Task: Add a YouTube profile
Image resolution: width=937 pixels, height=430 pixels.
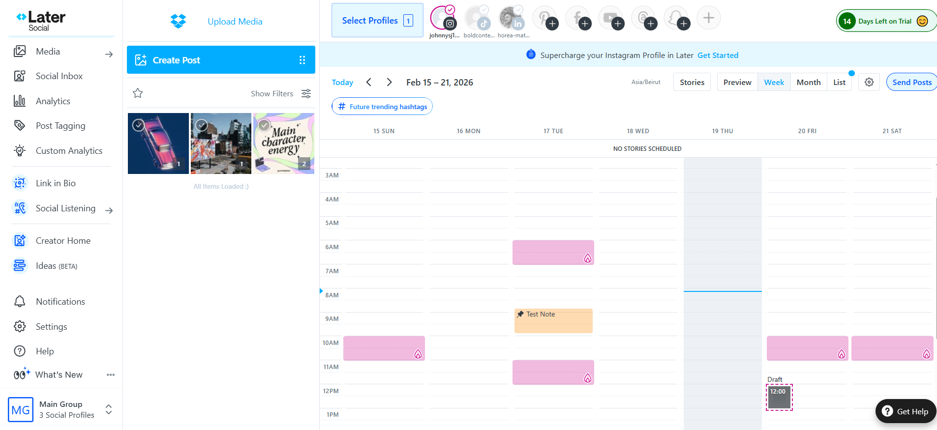Action: pyautogui.click(x=610, y=18)
